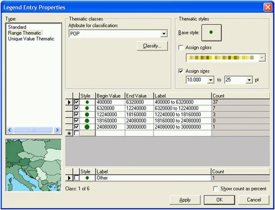The width and height of the screenshot is (275, 210).
Task: Click the Base style green dot button
Action: 211,32
